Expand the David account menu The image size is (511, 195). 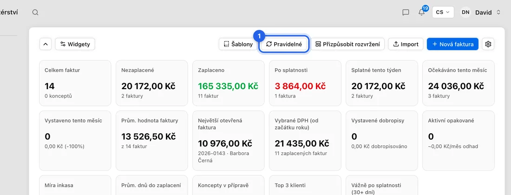point(487,13)
